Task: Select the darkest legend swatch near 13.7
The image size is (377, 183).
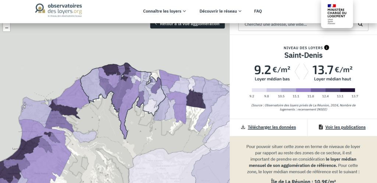Action: pos(347,90)
